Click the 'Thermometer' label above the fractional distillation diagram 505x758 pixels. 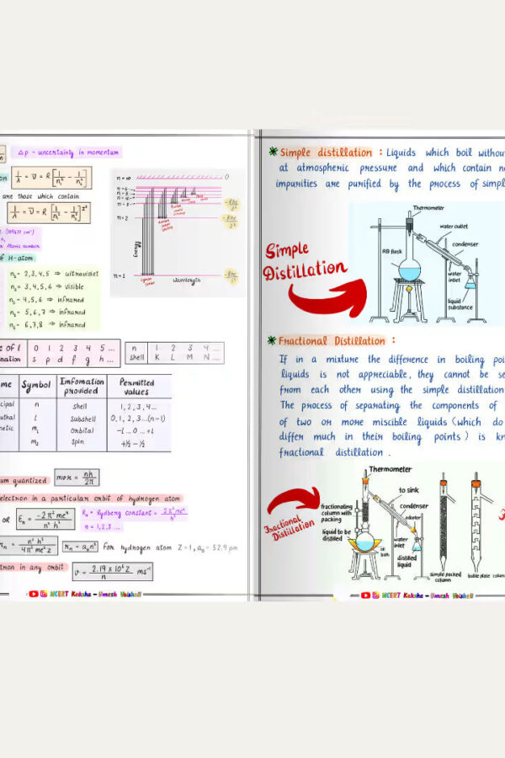click(x=390, y=469)
